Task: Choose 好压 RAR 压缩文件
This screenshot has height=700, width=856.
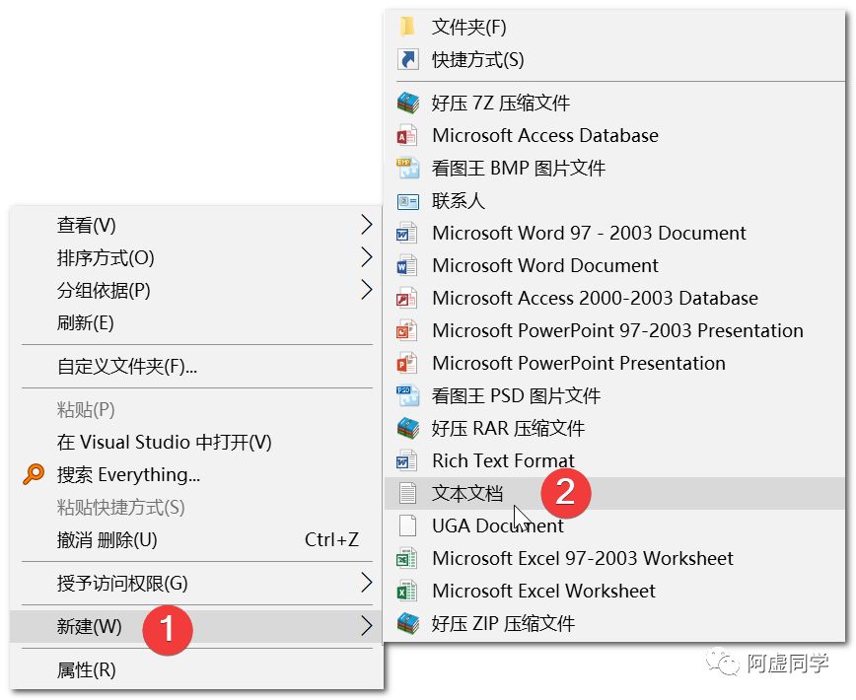Action: pos(614,428)
